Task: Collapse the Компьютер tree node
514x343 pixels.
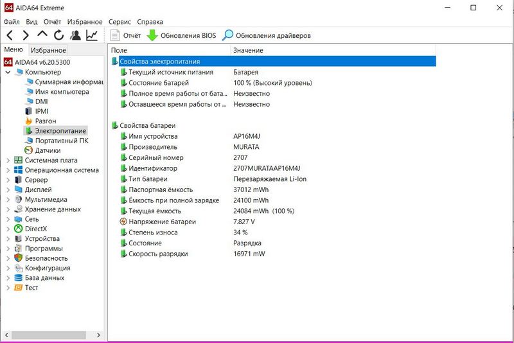Action: (x=8, y=72)
